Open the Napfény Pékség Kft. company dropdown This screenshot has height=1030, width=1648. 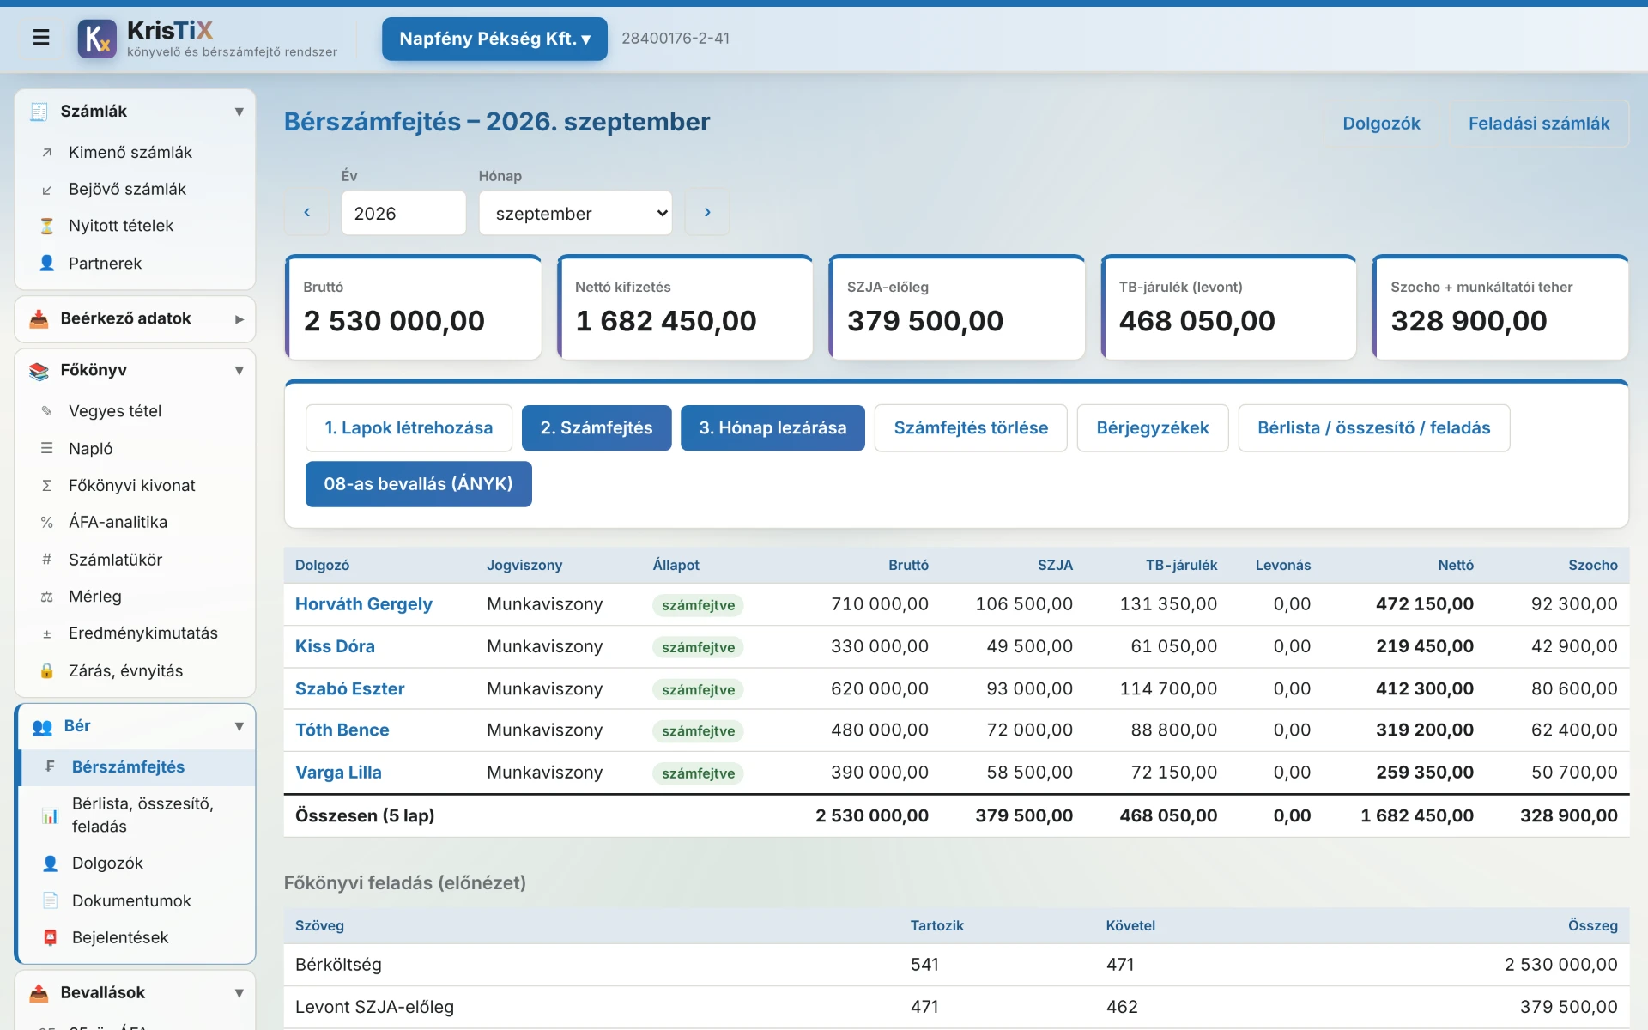point(494,39)
